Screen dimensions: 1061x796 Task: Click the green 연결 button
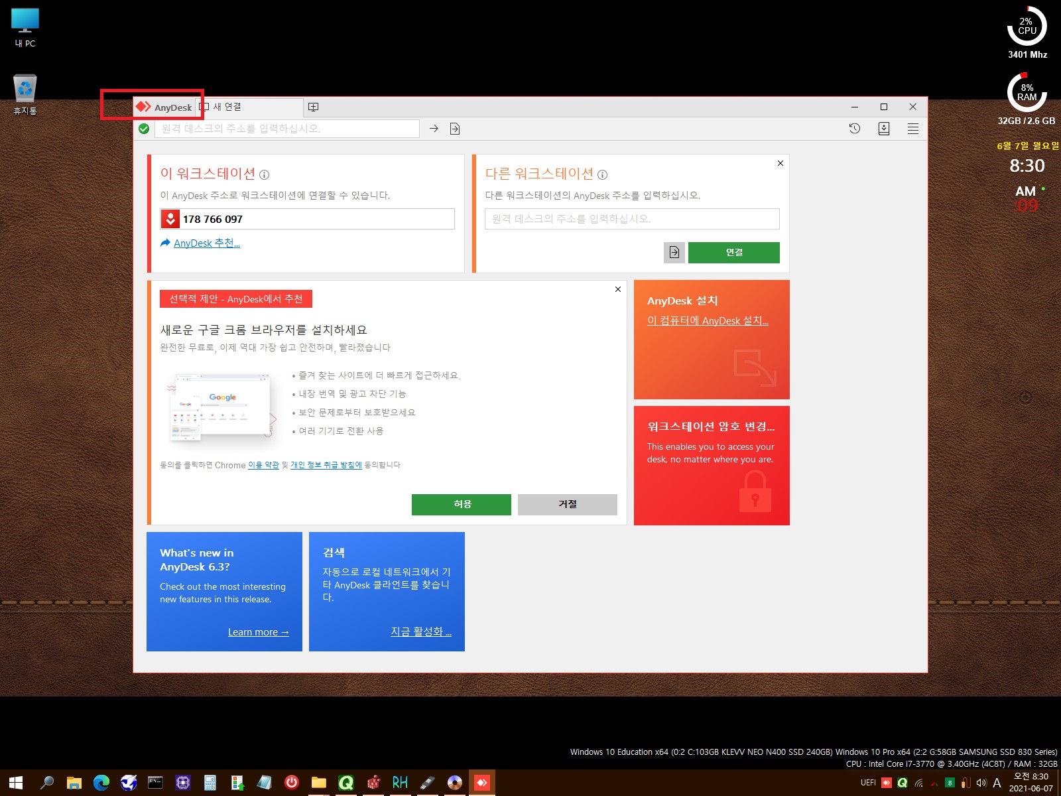pos(734,252)
